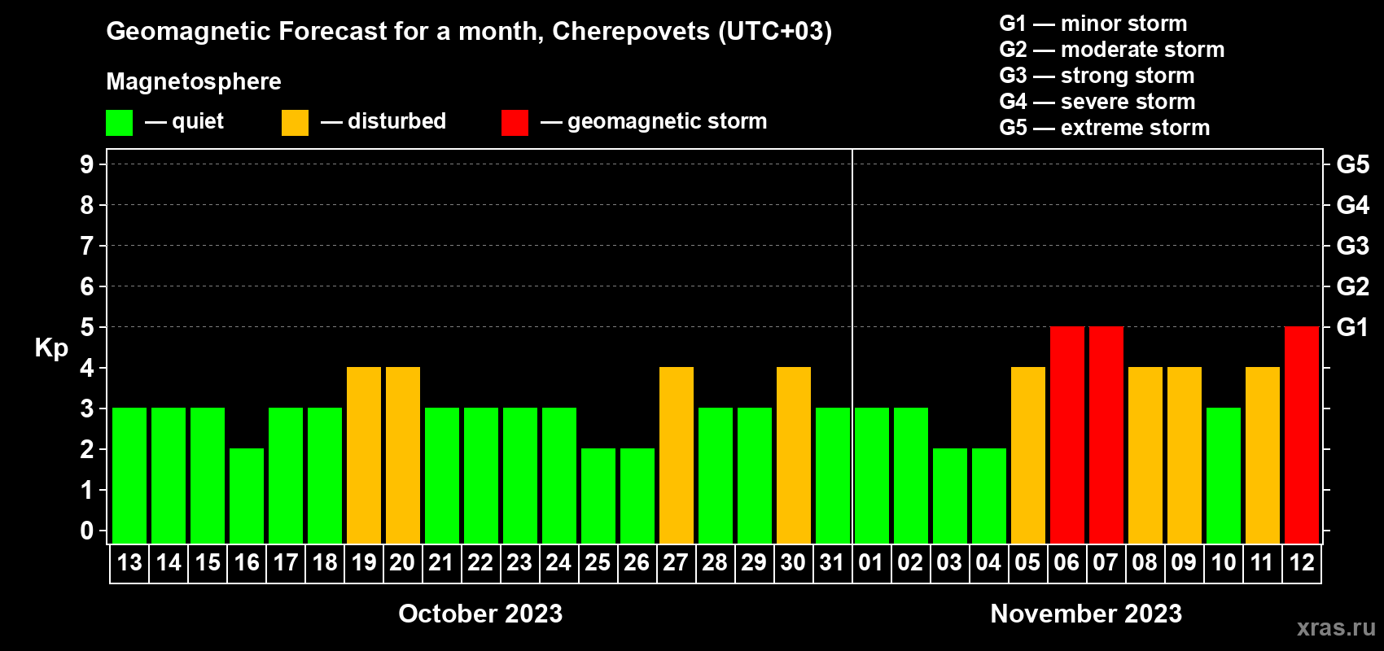The width and height of the screenshot is (1384, 651).
Task: Click the G4 marker on right axis
Action: tap(1353, 205)
